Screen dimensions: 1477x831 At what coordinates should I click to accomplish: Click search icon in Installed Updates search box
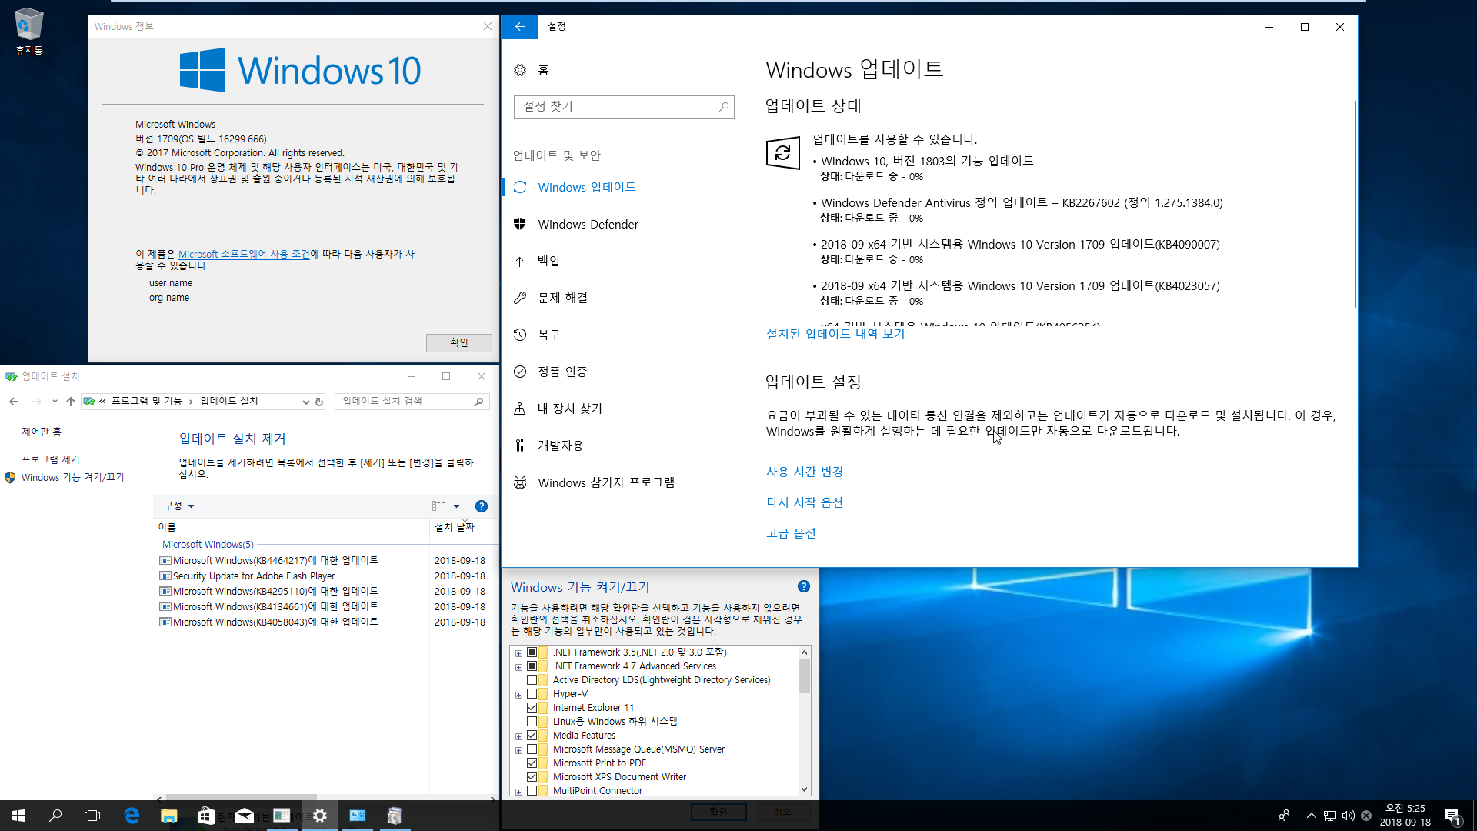tap(478, 402)
